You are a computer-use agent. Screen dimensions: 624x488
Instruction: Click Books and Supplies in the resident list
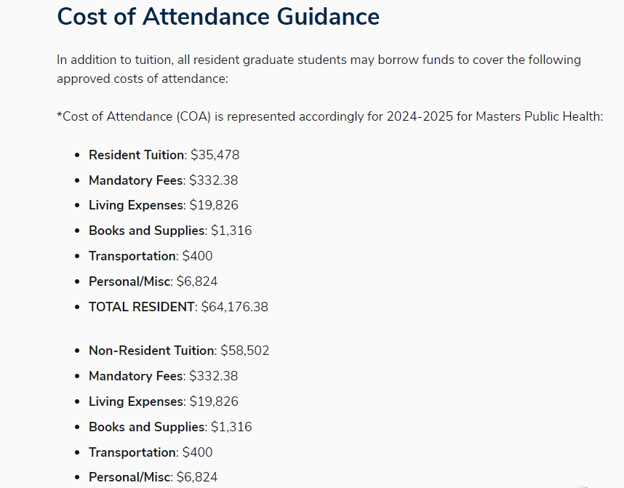coord(147,231)
